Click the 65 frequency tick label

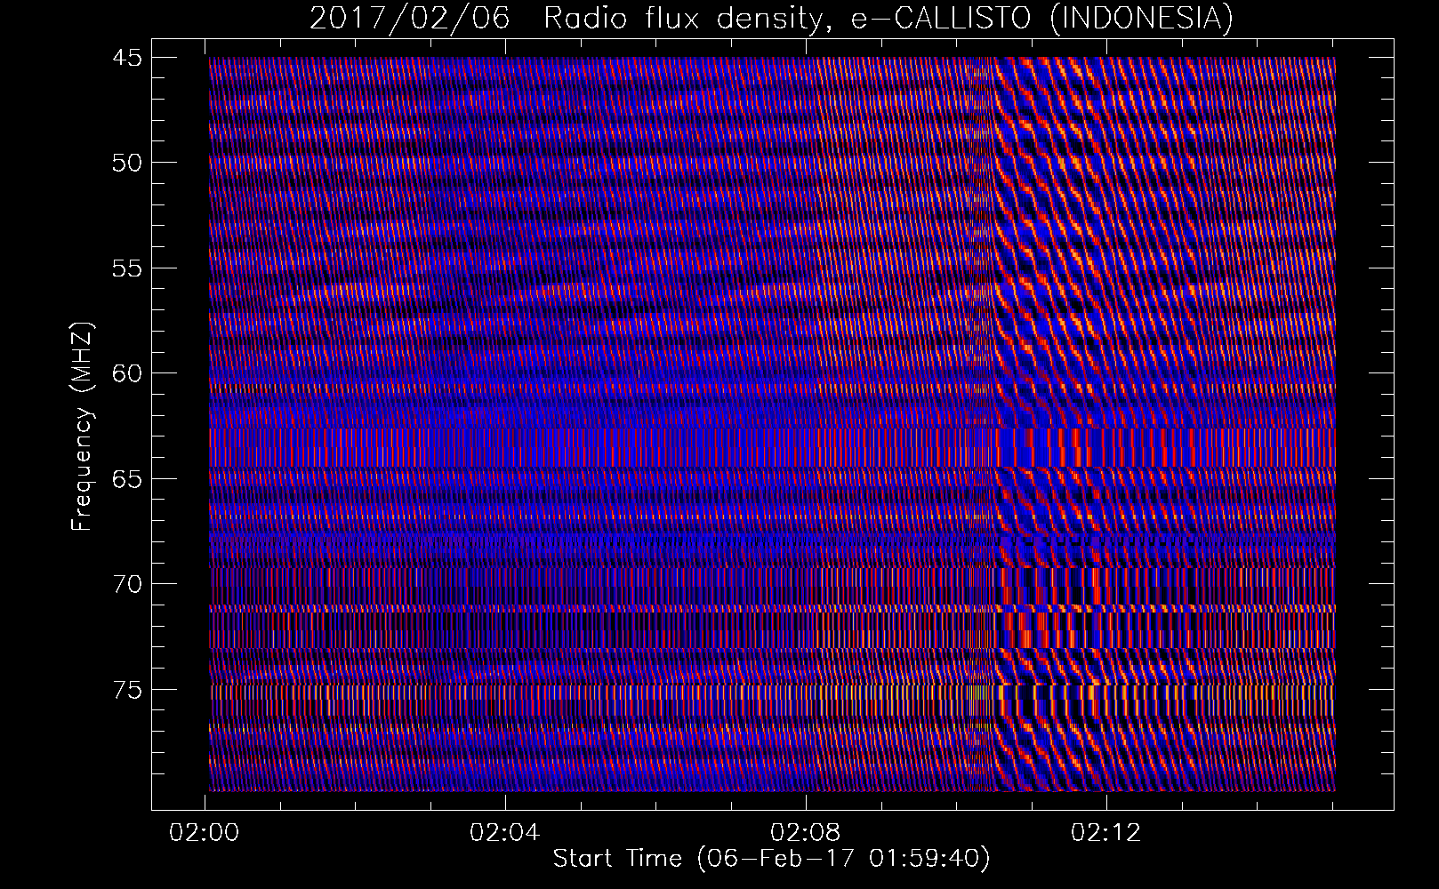(126, 478)
